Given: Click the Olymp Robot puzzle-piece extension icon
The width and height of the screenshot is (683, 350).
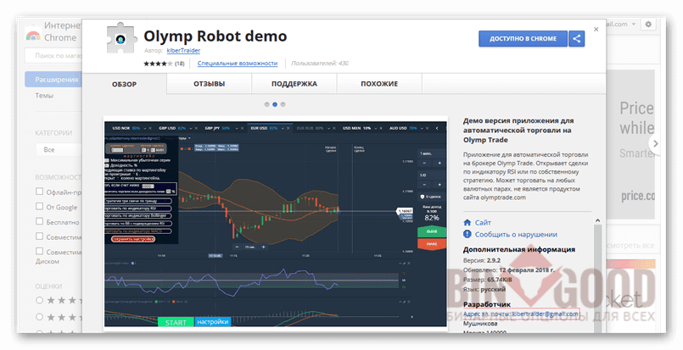Looking at the screenshot, I should click(x=120, y=38).
